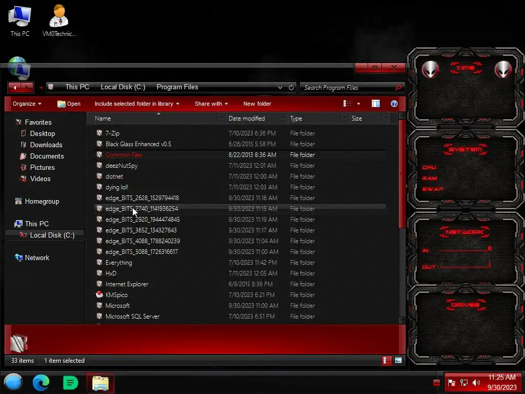Image resolution: width=525 pixels, height=394 pixels.
Task: Click the dotnet folder icon
Action: point(99,176)
